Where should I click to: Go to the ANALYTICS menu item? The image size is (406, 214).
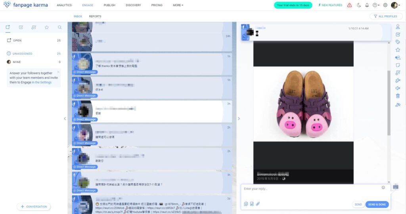pos(64,5)
